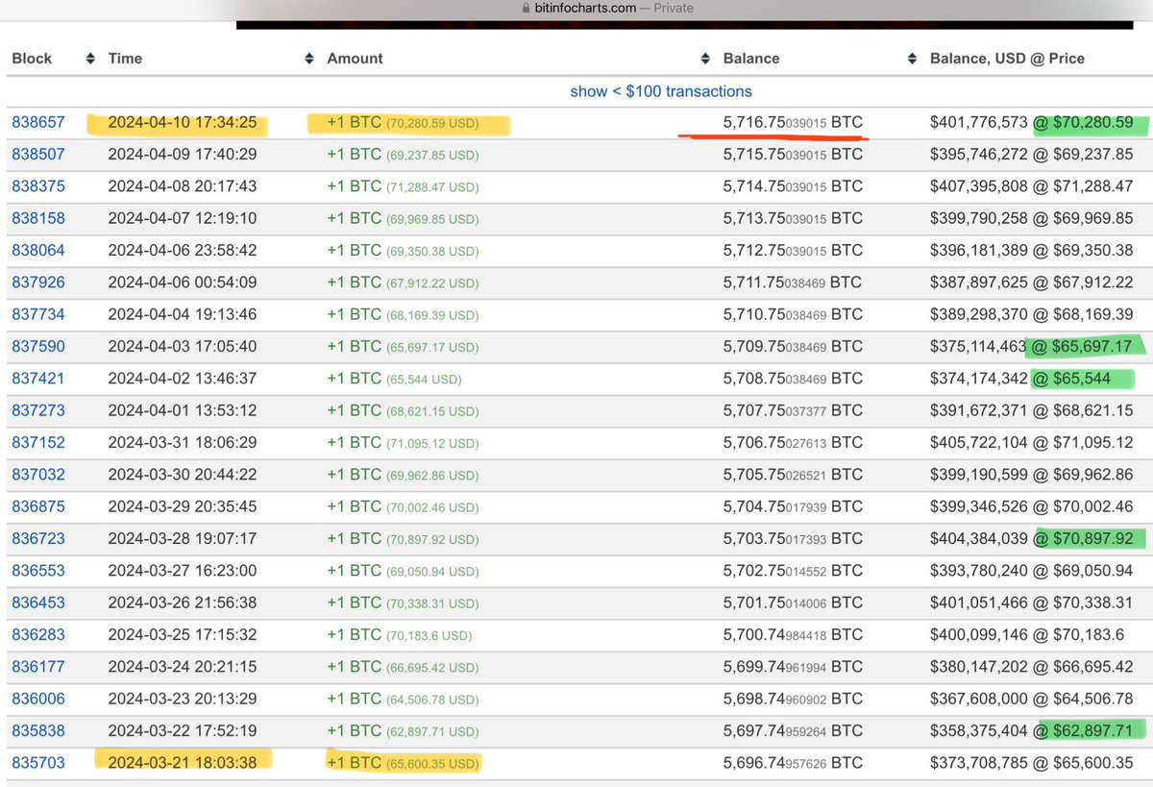
Task: Click the Block column header
Action: [x=32, y=59]
